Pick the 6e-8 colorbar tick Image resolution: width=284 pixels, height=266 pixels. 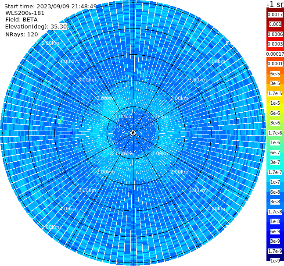coord(275,192)
